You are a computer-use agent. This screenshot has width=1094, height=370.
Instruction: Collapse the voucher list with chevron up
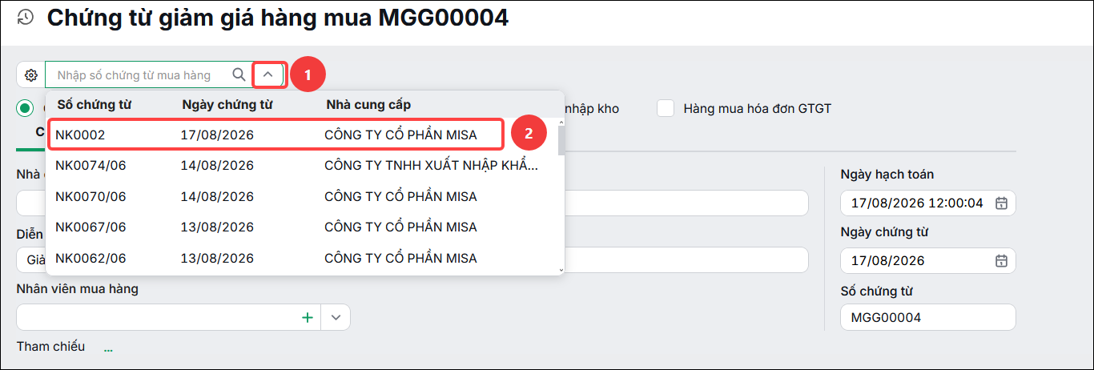[x=268, y=75]
